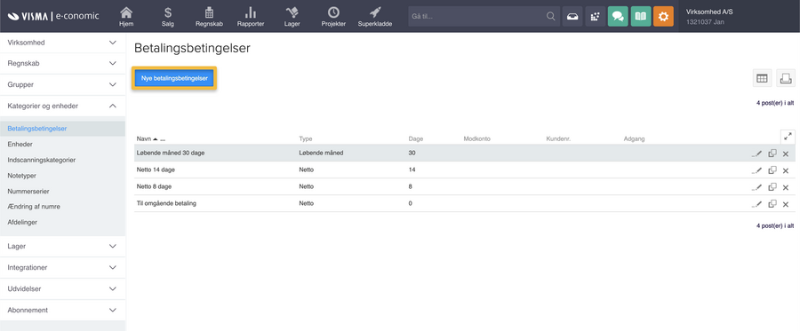
Task: Expand the Integrationer sidebar section
Action: (62, 267)
